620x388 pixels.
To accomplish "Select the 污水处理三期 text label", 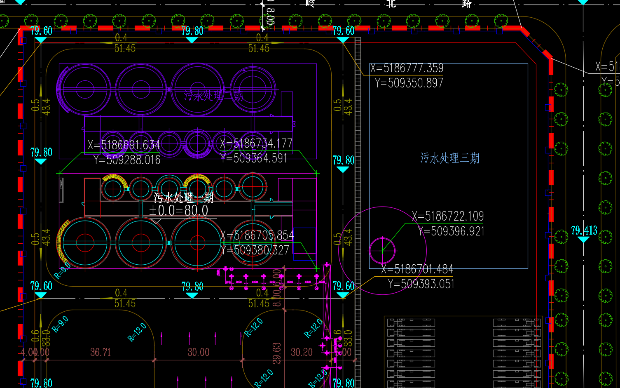I will 449,158.
